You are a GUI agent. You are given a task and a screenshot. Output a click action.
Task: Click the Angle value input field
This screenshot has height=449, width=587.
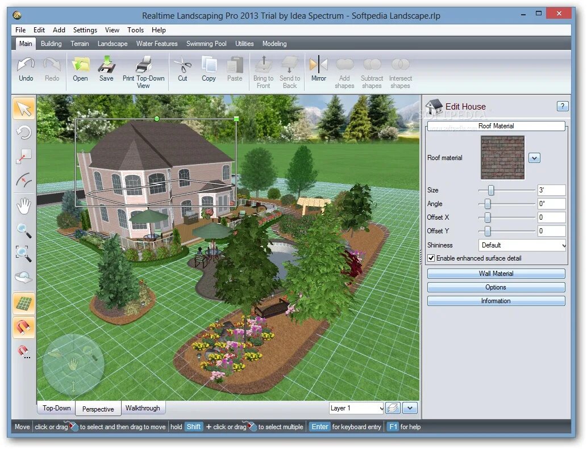click(x=551, y=204)
